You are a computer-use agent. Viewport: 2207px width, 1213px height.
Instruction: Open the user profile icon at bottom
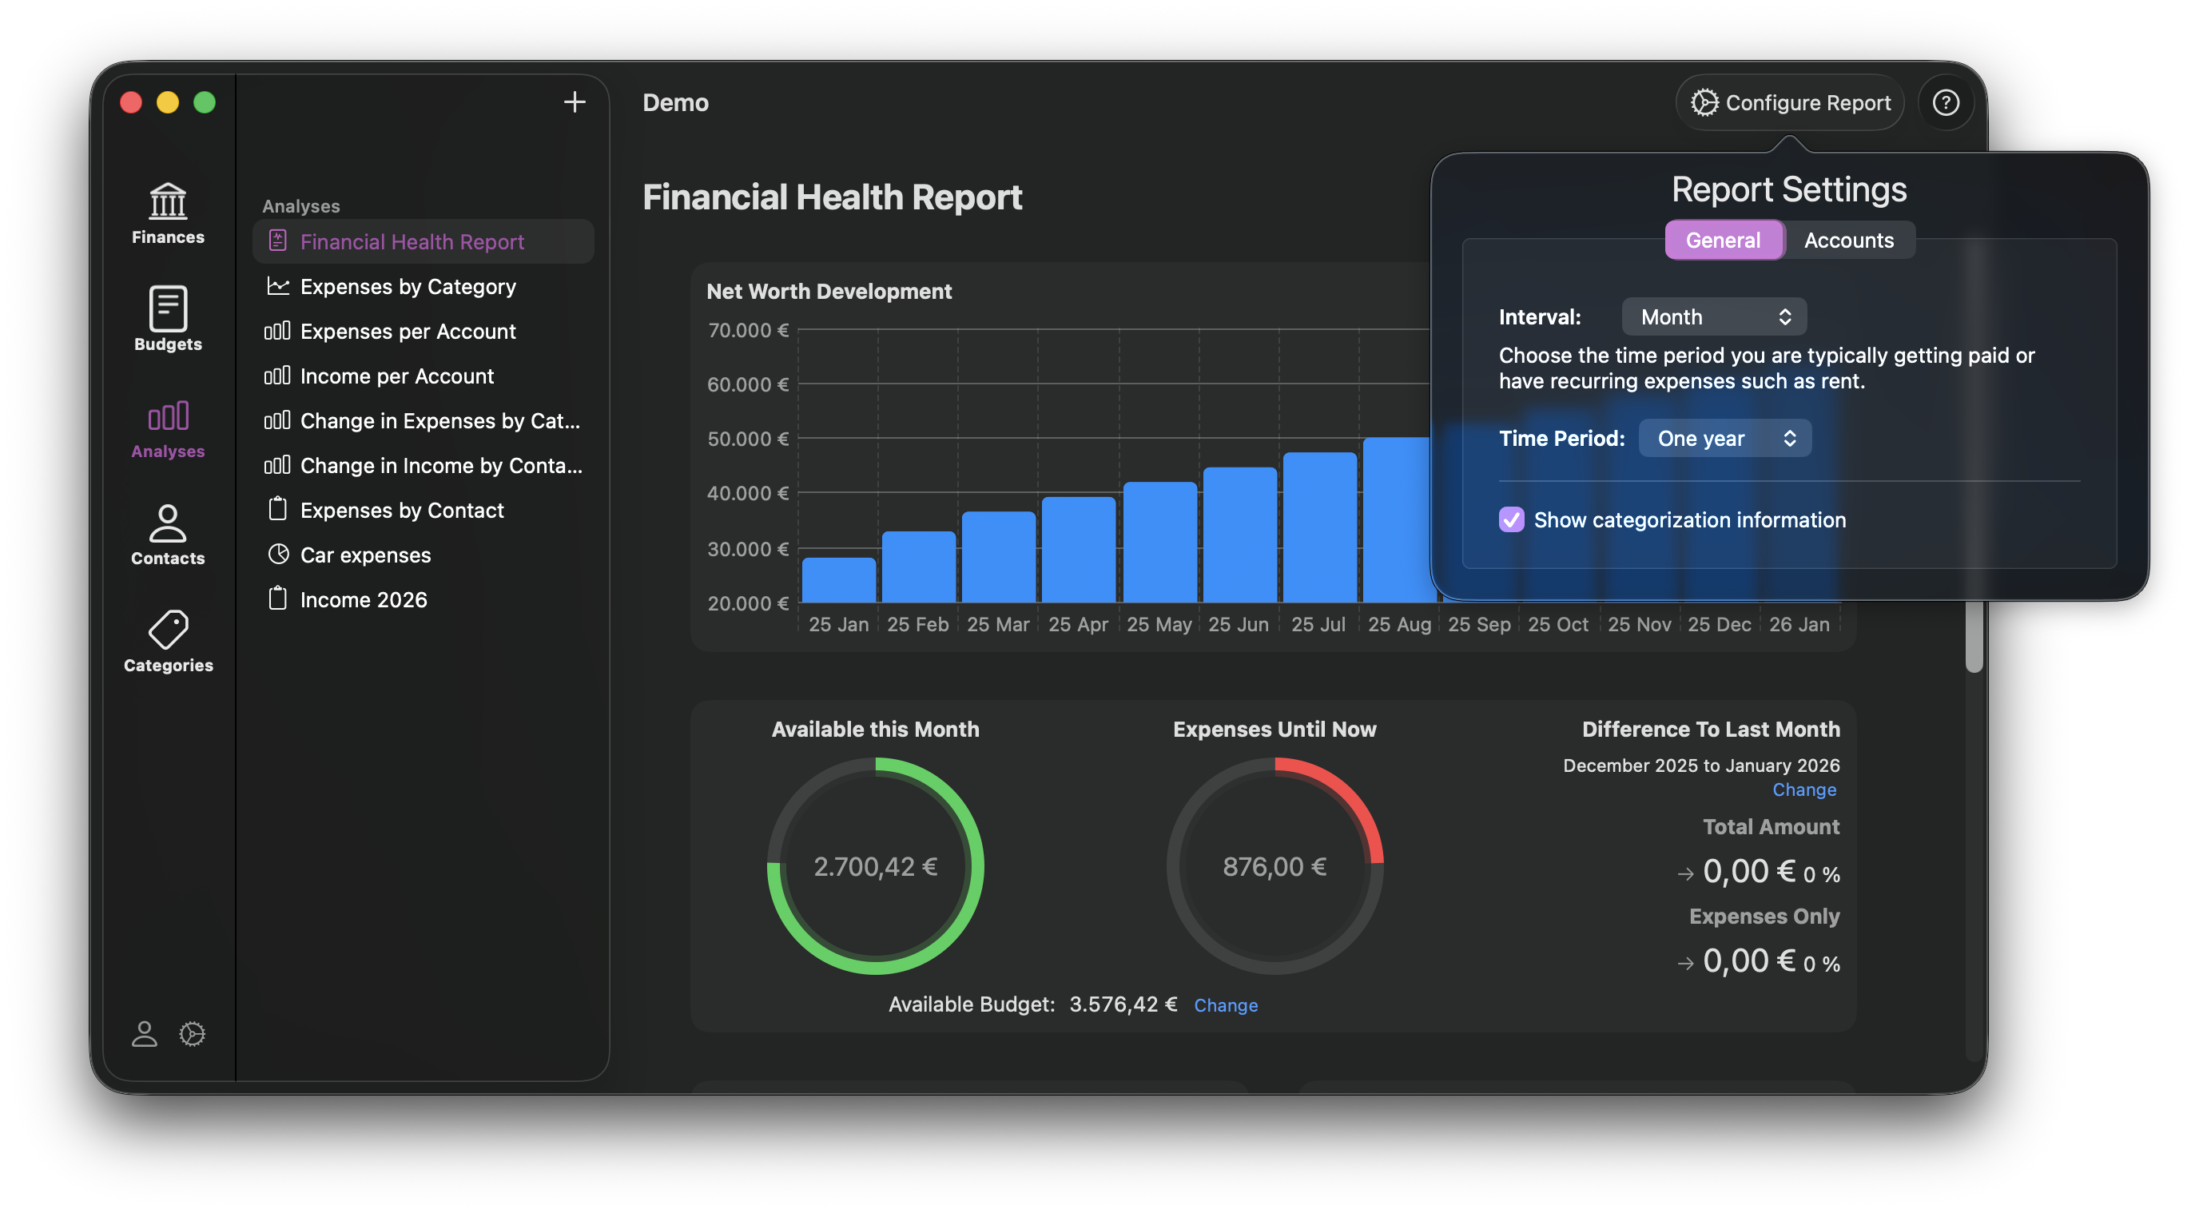pos(144,1033)
